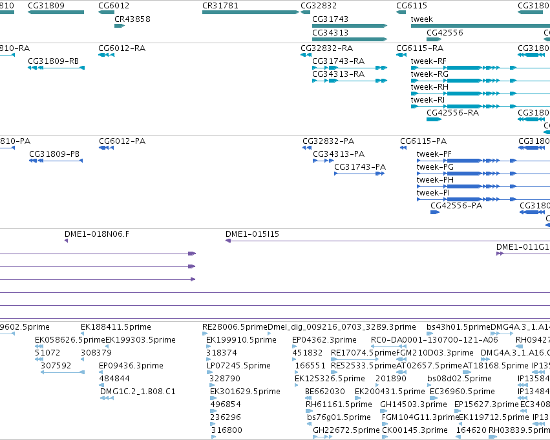Click the 307592 EST label

pos(56,366)
